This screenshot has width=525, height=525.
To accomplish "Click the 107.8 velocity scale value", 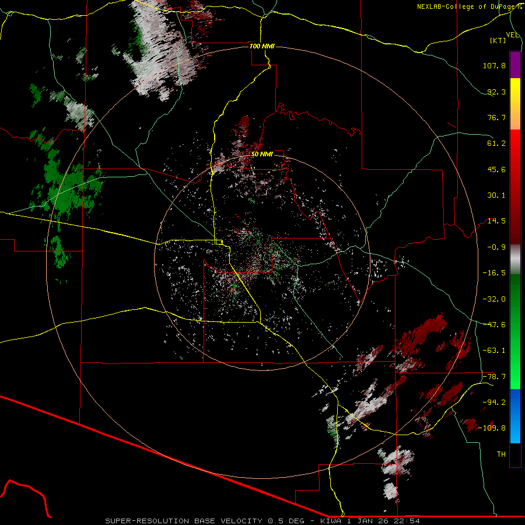I will 494,65.
